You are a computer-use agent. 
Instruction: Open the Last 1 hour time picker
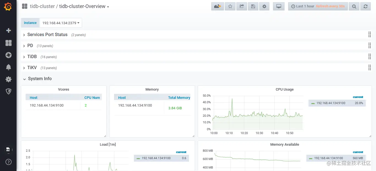[x=318, y=6]
